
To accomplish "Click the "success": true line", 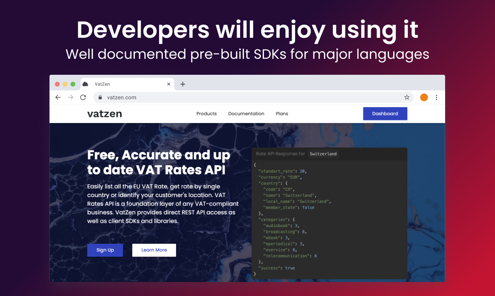I will pyautogui.click(x=277, y=268).
